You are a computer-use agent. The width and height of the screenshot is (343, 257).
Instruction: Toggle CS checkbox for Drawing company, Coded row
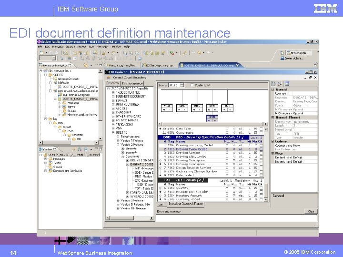coord(261,145)
